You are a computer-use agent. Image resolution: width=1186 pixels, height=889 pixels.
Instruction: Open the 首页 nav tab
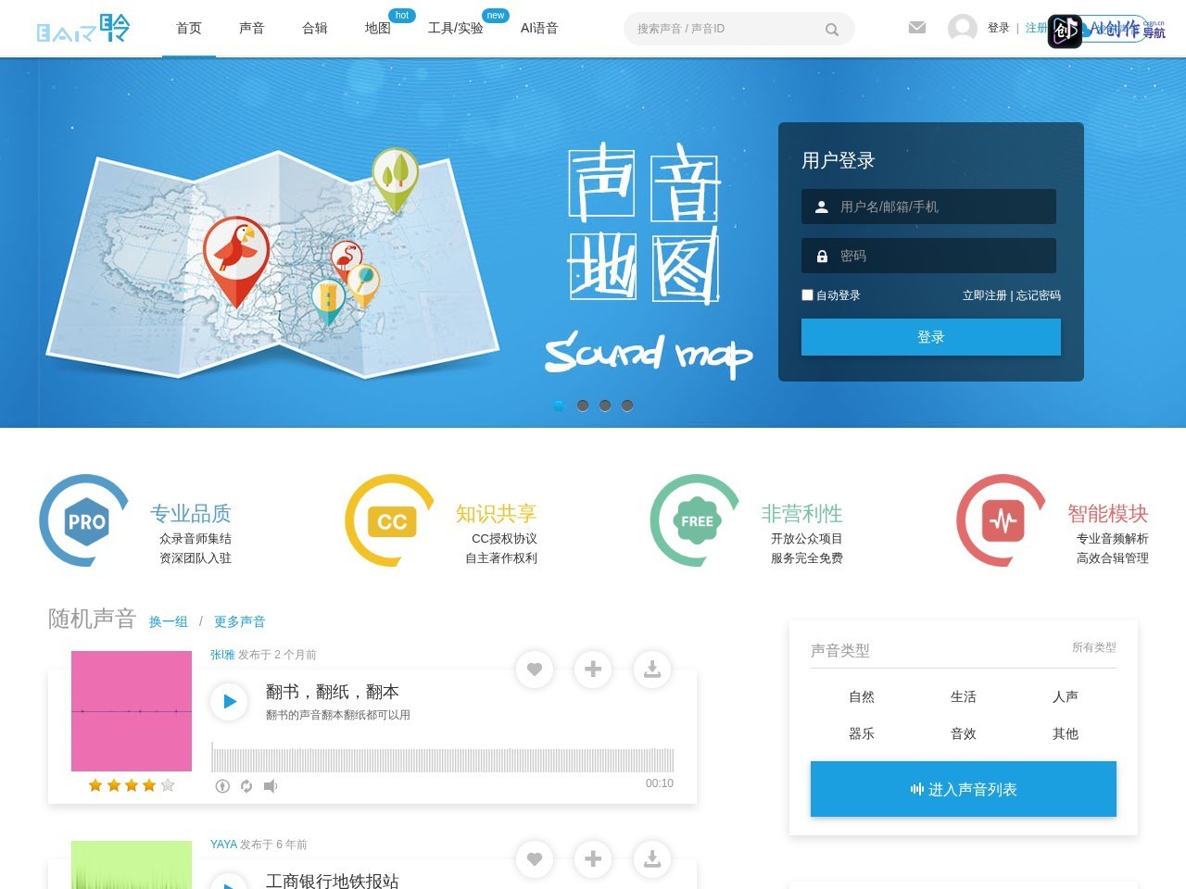[x=189, y=28]
